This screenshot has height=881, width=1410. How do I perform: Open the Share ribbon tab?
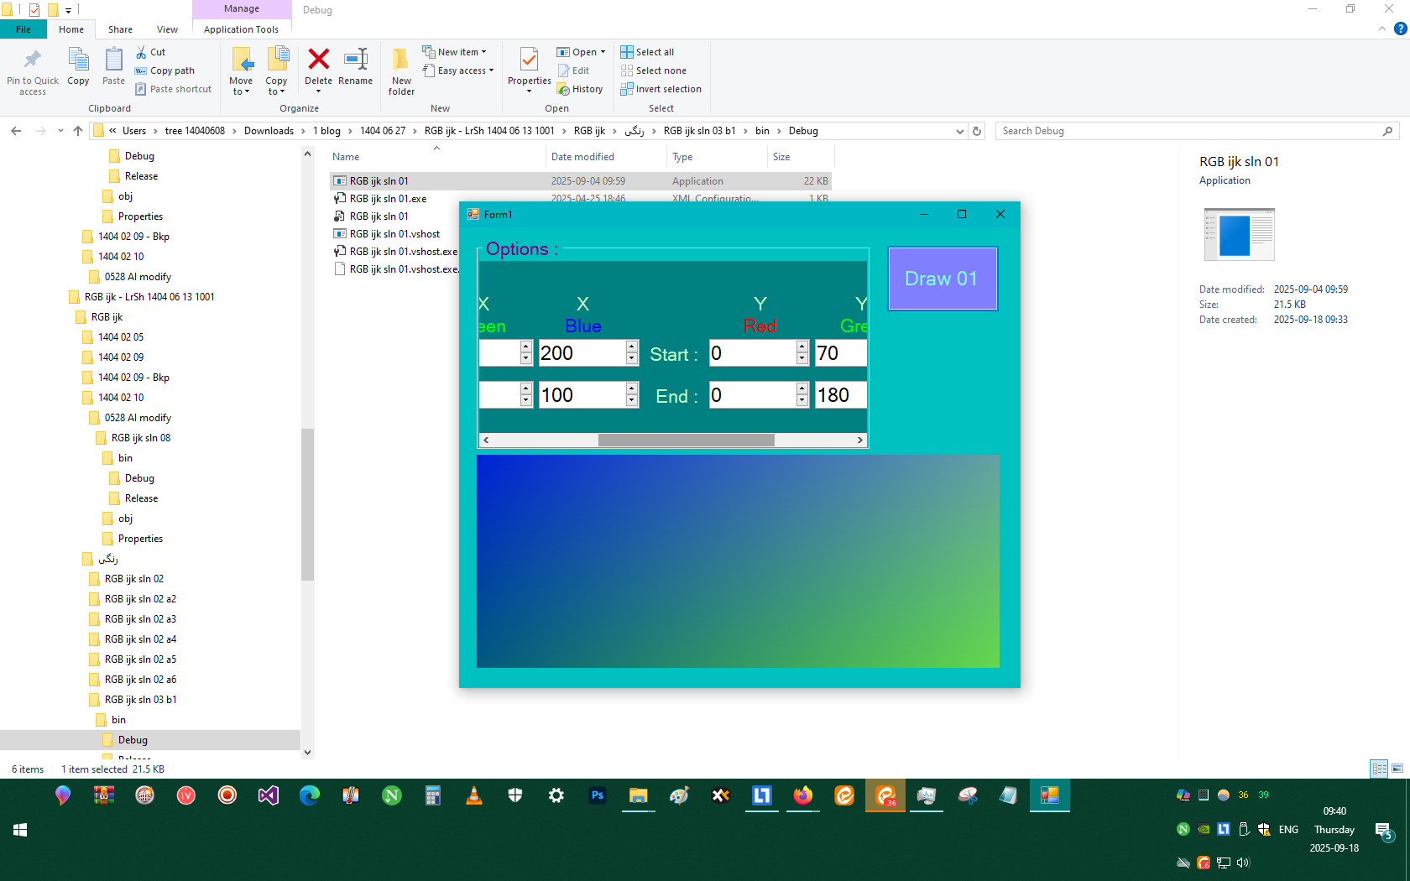[x=120, y=29]
